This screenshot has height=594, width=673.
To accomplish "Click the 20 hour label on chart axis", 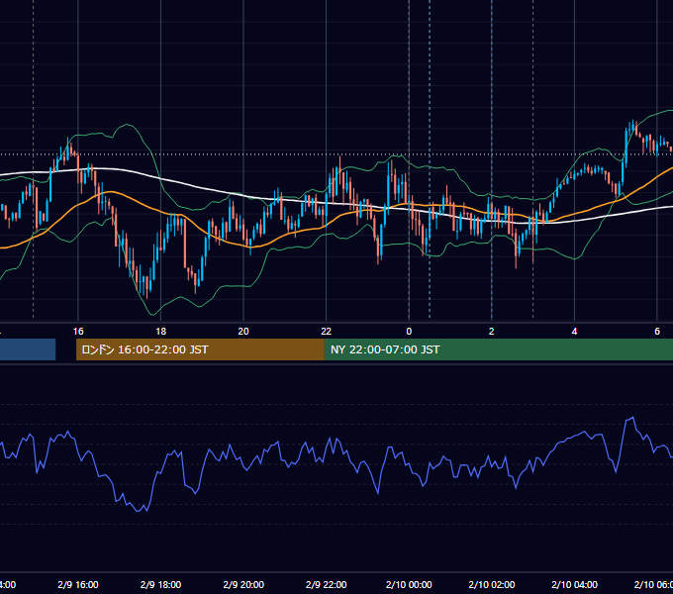I will pyautogui.click(x=243, y=332).
